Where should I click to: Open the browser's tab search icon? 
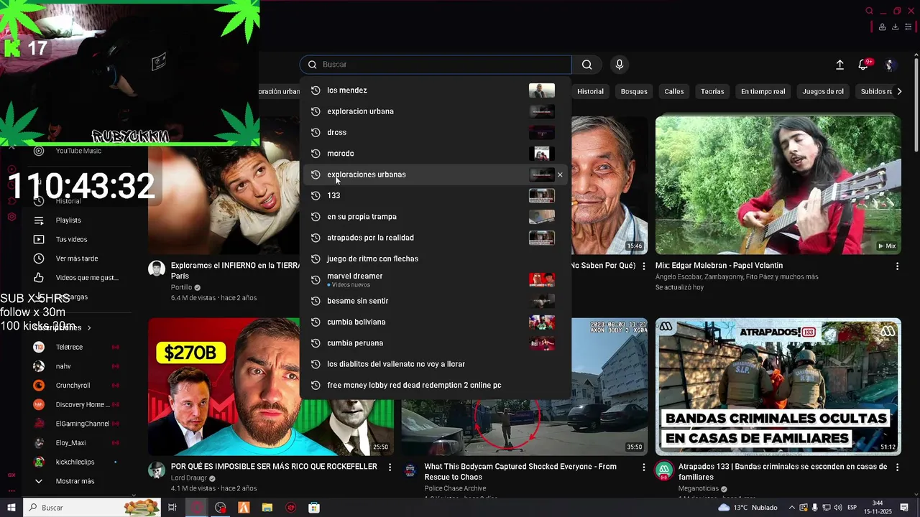[x=869, y=11]
